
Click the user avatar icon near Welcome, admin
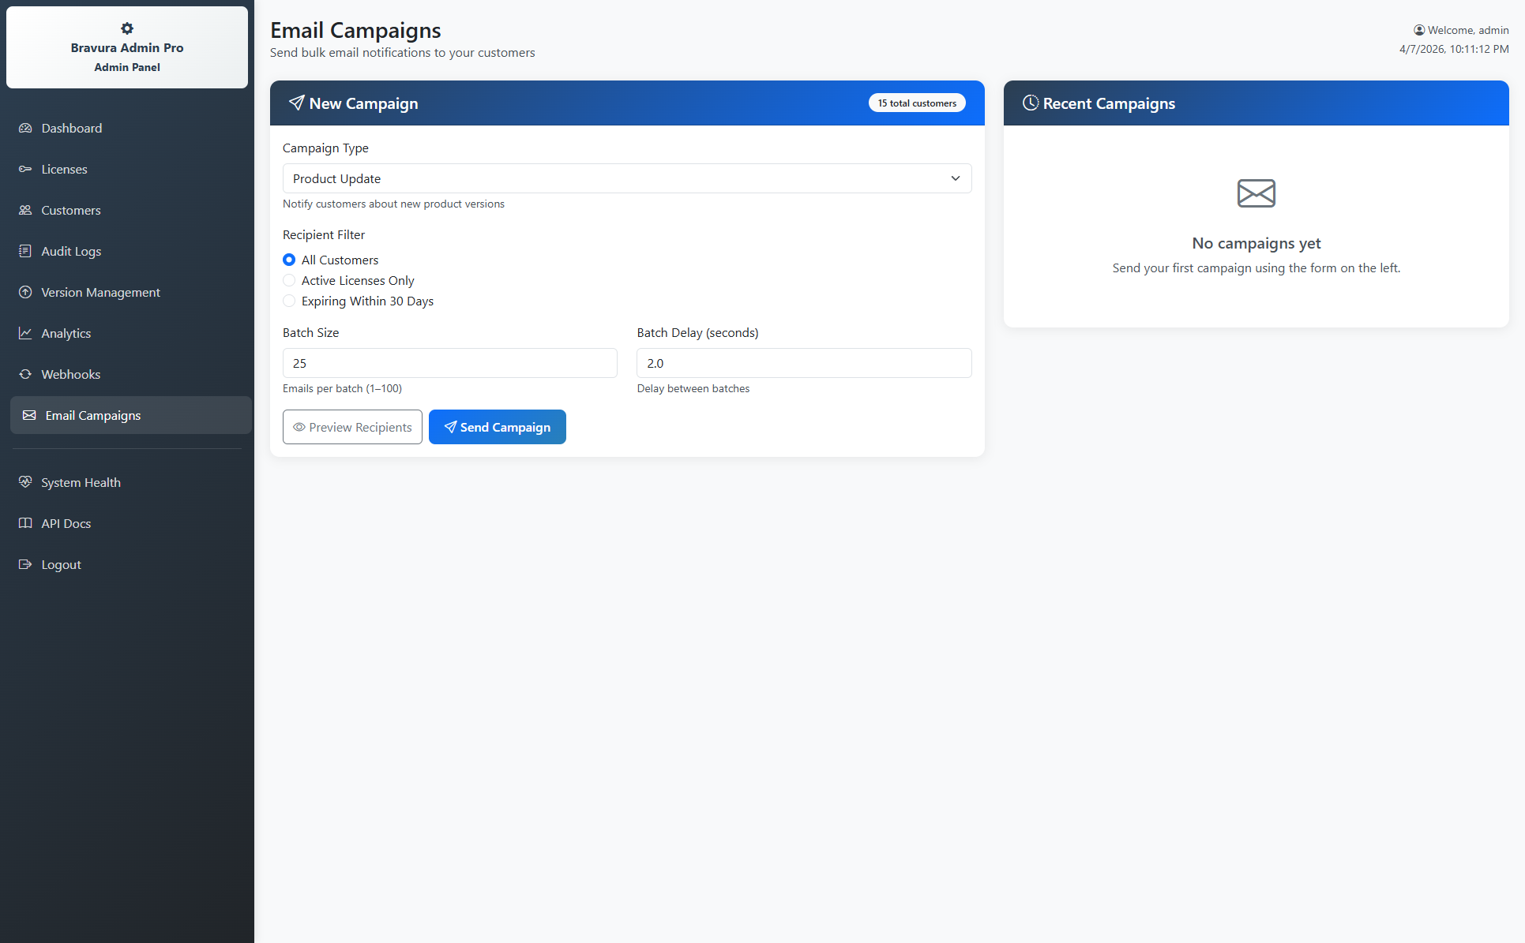pyautogui.click(x=1419, y=30)
